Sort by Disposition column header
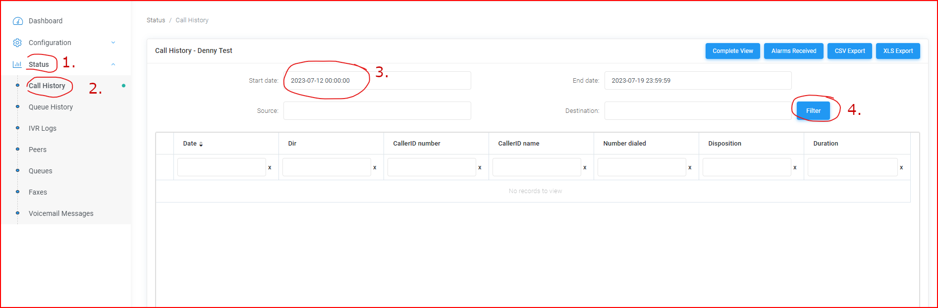 pos(725,144)
